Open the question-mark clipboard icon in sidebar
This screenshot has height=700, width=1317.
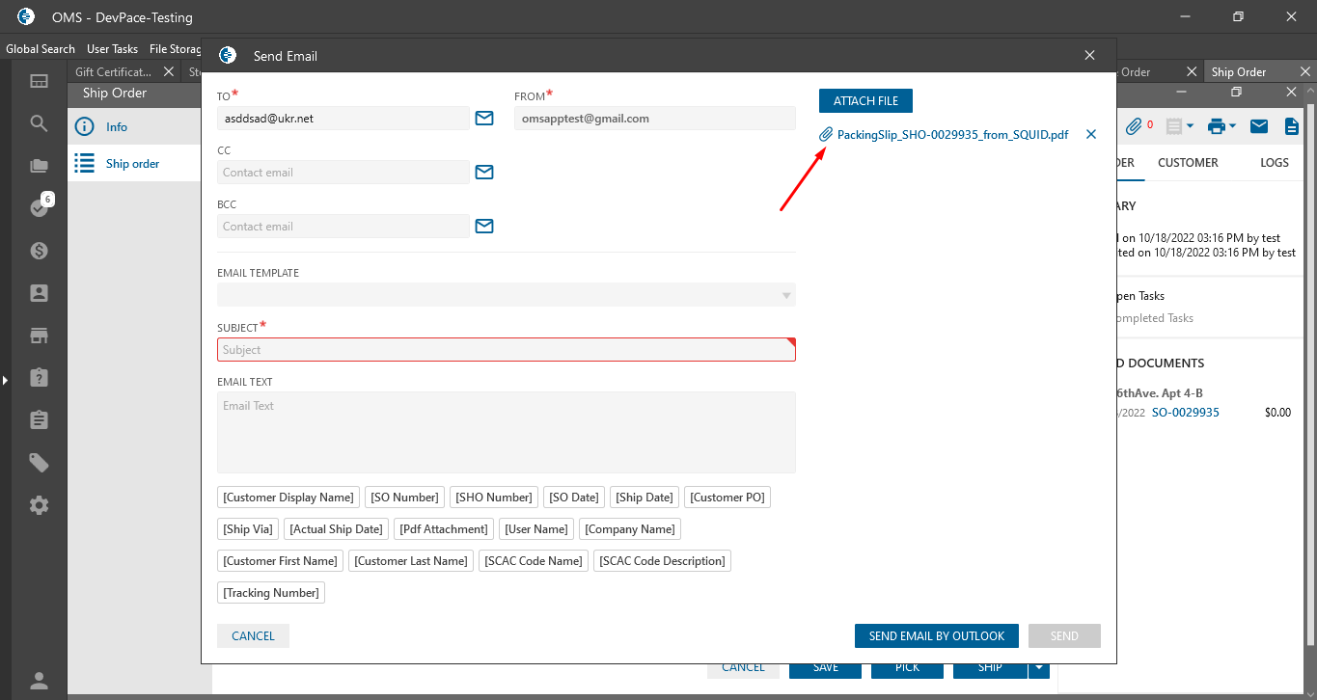point(40,378)
